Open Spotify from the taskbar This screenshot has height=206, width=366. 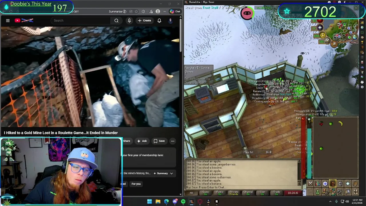click(x=183, y=201)
